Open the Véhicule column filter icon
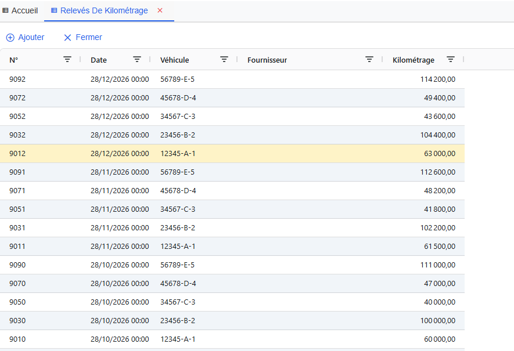This screenshot has height=351, width=514. coord(224,59)
